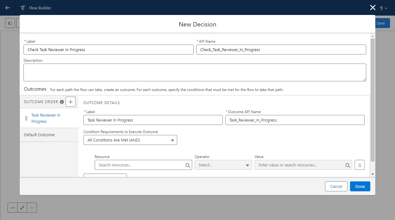Click the Value field search magnifier icon
The height and width of the screenshot is (220, 395).
(x=347, y=165)
